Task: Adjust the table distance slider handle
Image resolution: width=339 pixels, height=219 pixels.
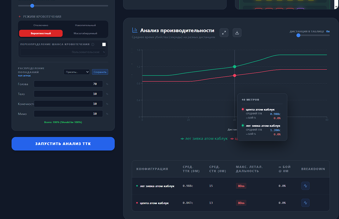Action: pos(298,35)
